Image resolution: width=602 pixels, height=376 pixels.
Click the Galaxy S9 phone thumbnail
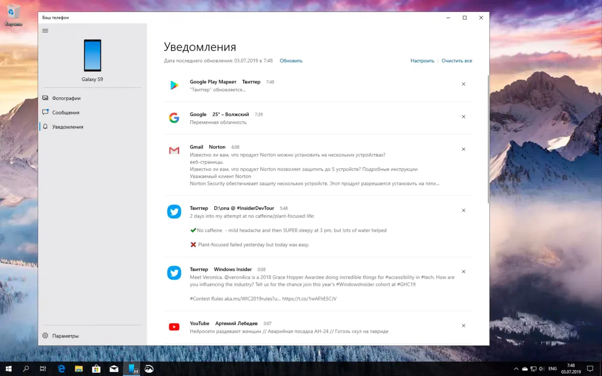click(x=92, y=56)
